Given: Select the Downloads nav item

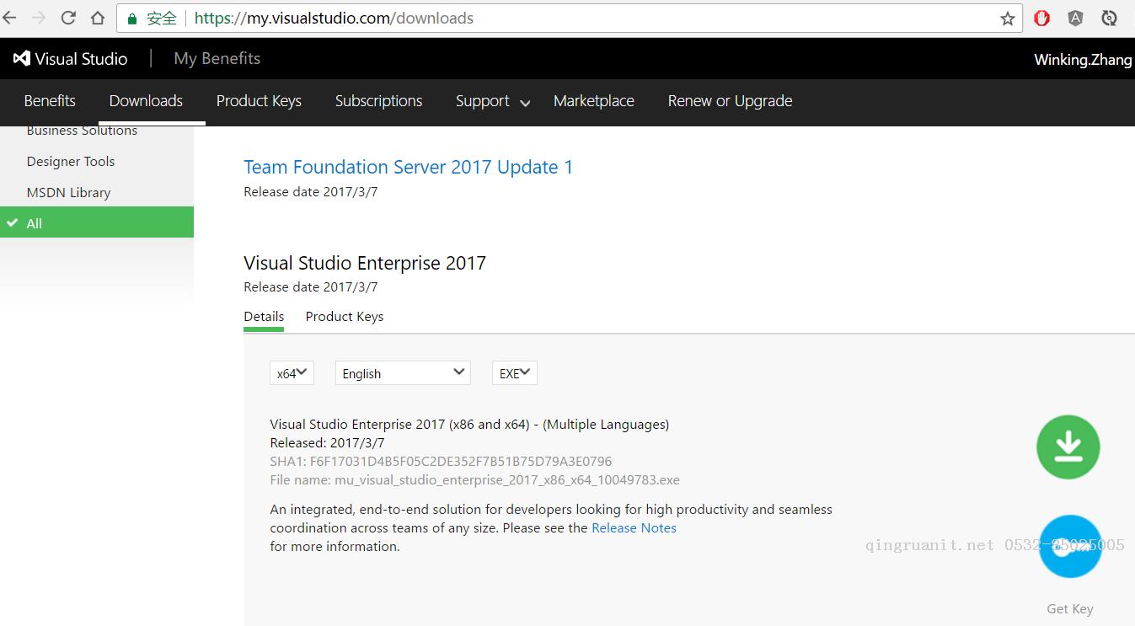Looking at the screenshot, I should pyautogui.click(x=146, y=101).
